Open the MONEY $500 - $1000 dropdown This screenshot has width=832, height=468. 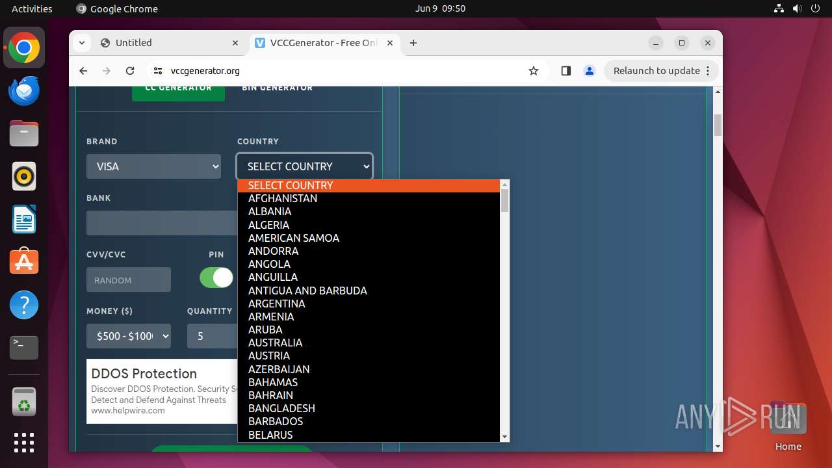pos(129,336)
